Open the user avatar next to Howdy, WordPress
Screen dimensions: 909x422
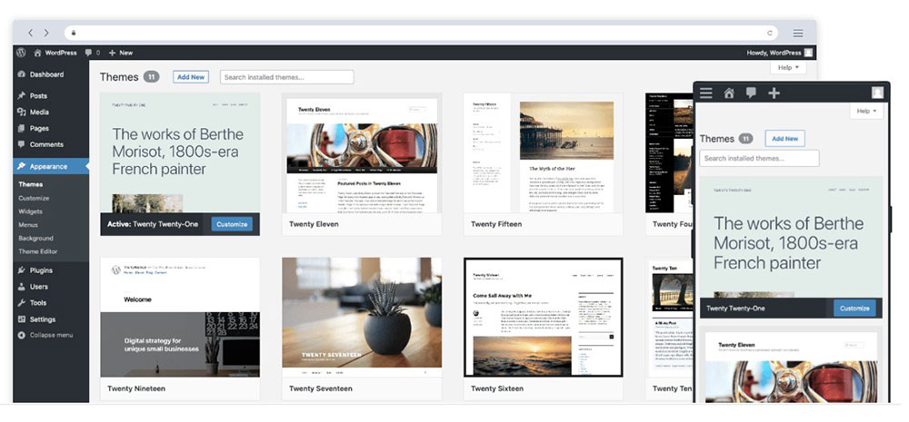click(808, 53)
